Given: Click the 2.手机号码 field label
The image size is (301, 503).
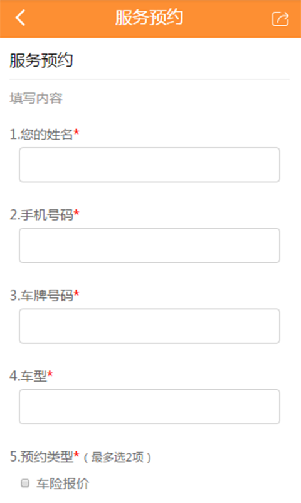Looking at the screenshot, I should 41,215.
